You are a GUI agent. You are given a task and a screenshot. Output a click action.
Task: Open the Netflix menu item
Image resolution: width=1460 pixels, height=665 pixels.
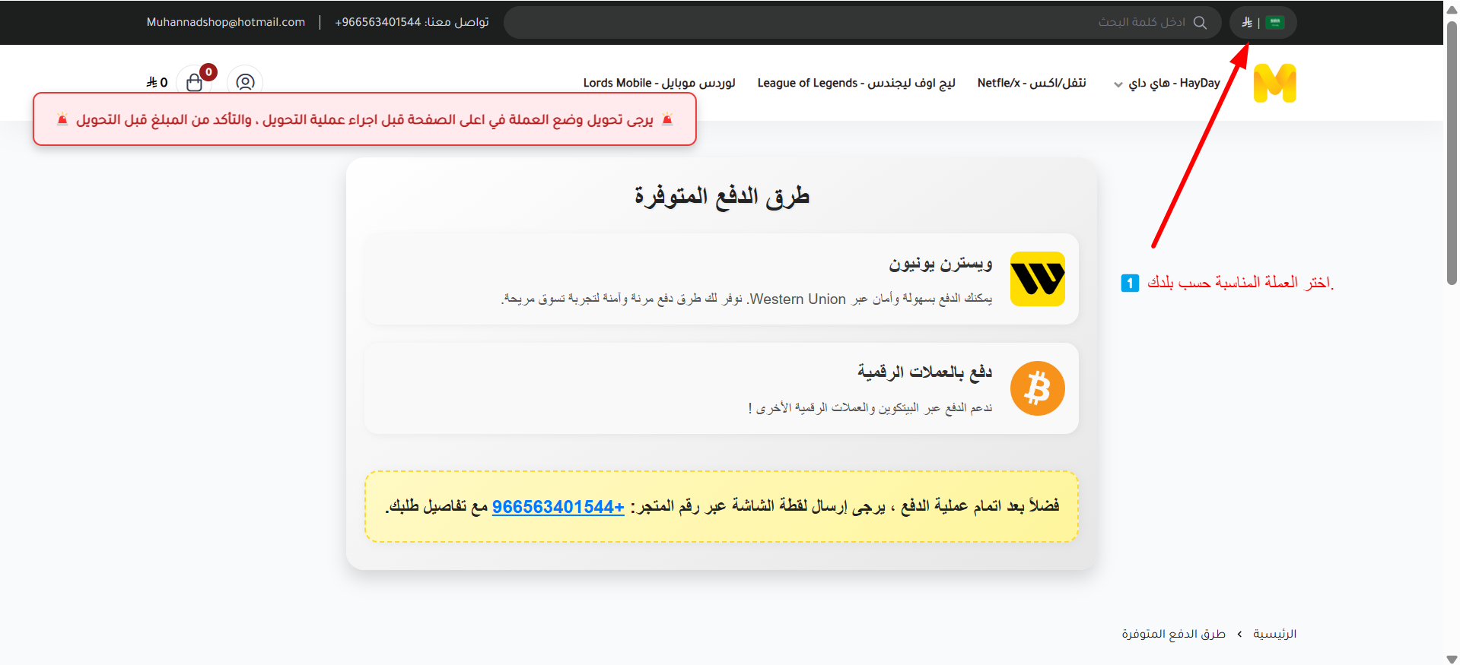tap(1031, 83)
